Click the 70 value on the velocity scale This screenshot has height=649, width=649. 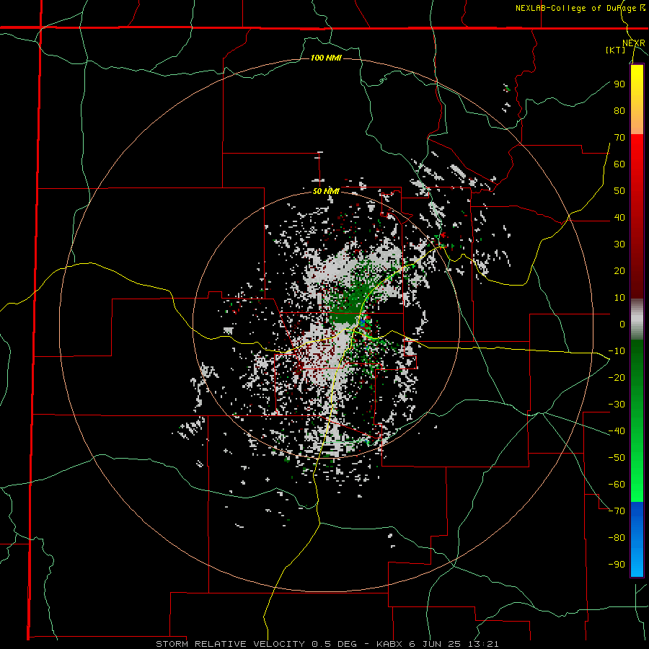(x=619, y=138)
